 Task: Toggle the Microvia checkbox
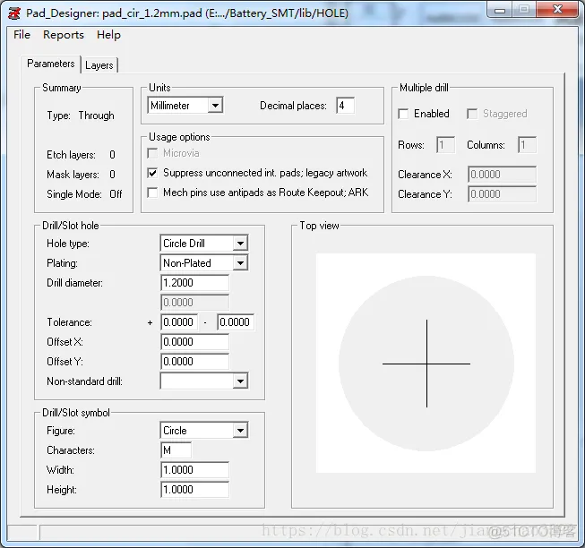point(152,153)
